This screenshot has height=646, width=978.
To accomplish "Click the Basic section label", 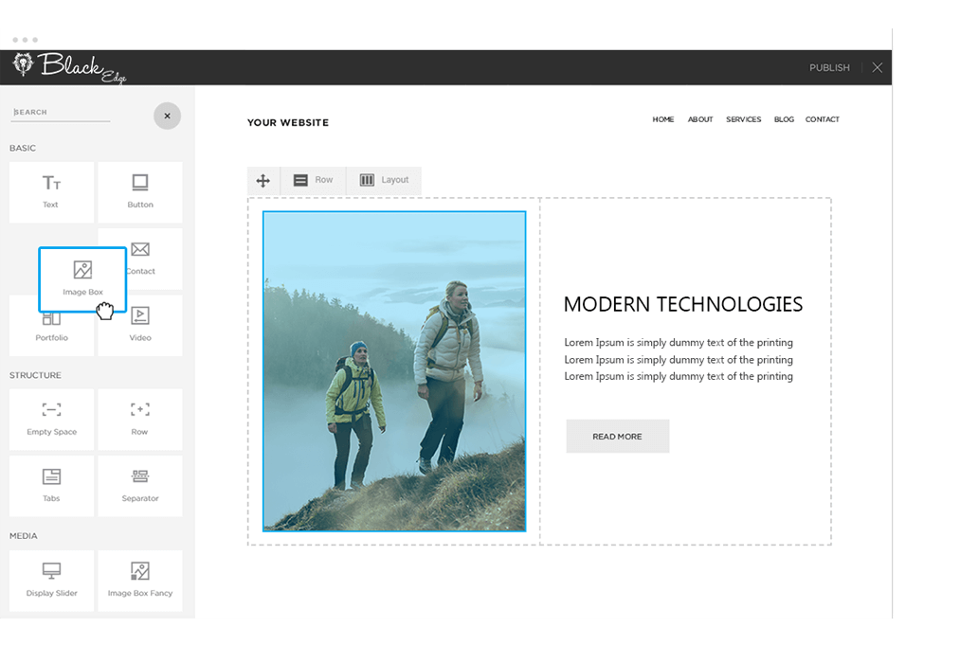I will pyautogui.click(x=23, y=148).
